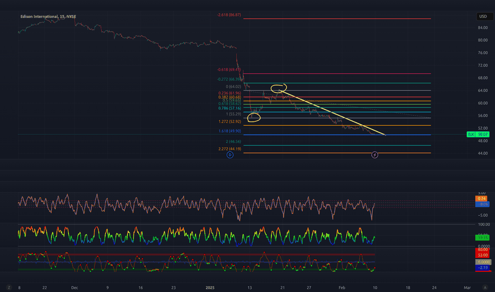Screen dimensions: 495x292
Task: Click 68.00 on the price axis
Action: pyautogui.click(x=483, y=78)
